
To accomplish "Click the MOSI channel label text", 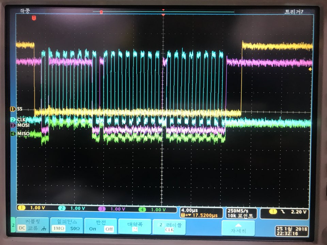I will pyautogui.click(x=23, y=125).
